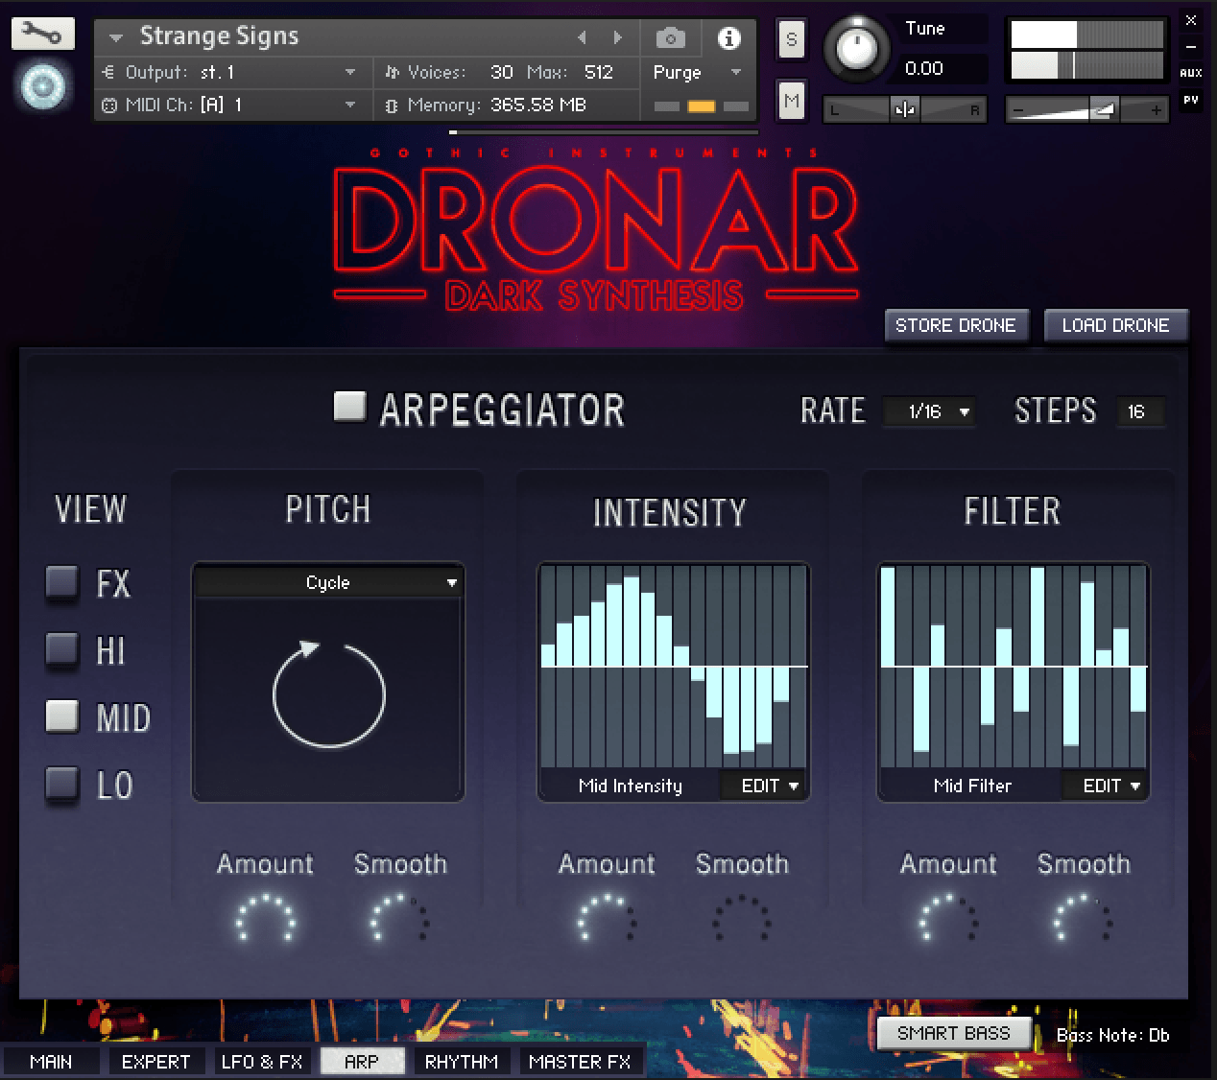1217x1080 pixels.
Task: Mute the instrument with M button
Action: 791,101
